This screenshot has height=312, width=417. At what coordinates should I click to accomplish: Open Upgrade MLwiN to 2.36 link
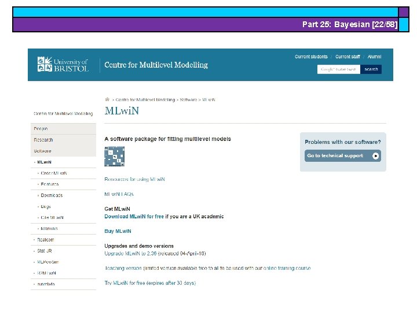[130, 254]
